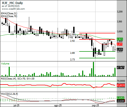Click the jul-25 date axis label
Image resolution: width=127 pixels, height=107 pixels.
pos(16,105)
